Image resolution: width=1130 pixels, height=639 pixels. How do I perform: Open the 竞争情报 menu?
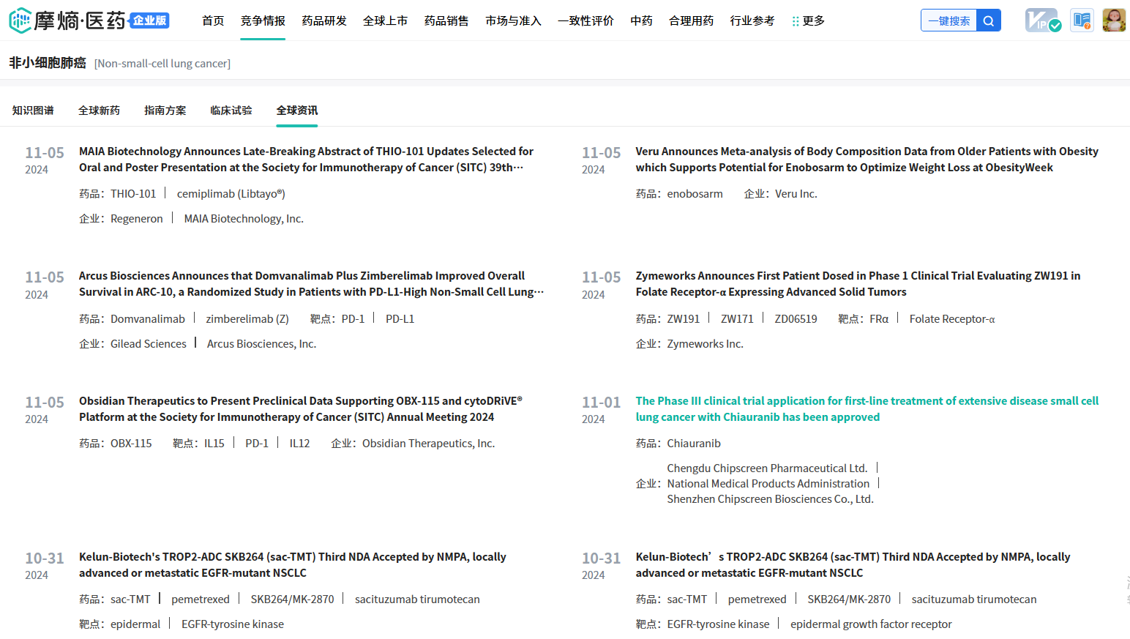click(263, 20)
